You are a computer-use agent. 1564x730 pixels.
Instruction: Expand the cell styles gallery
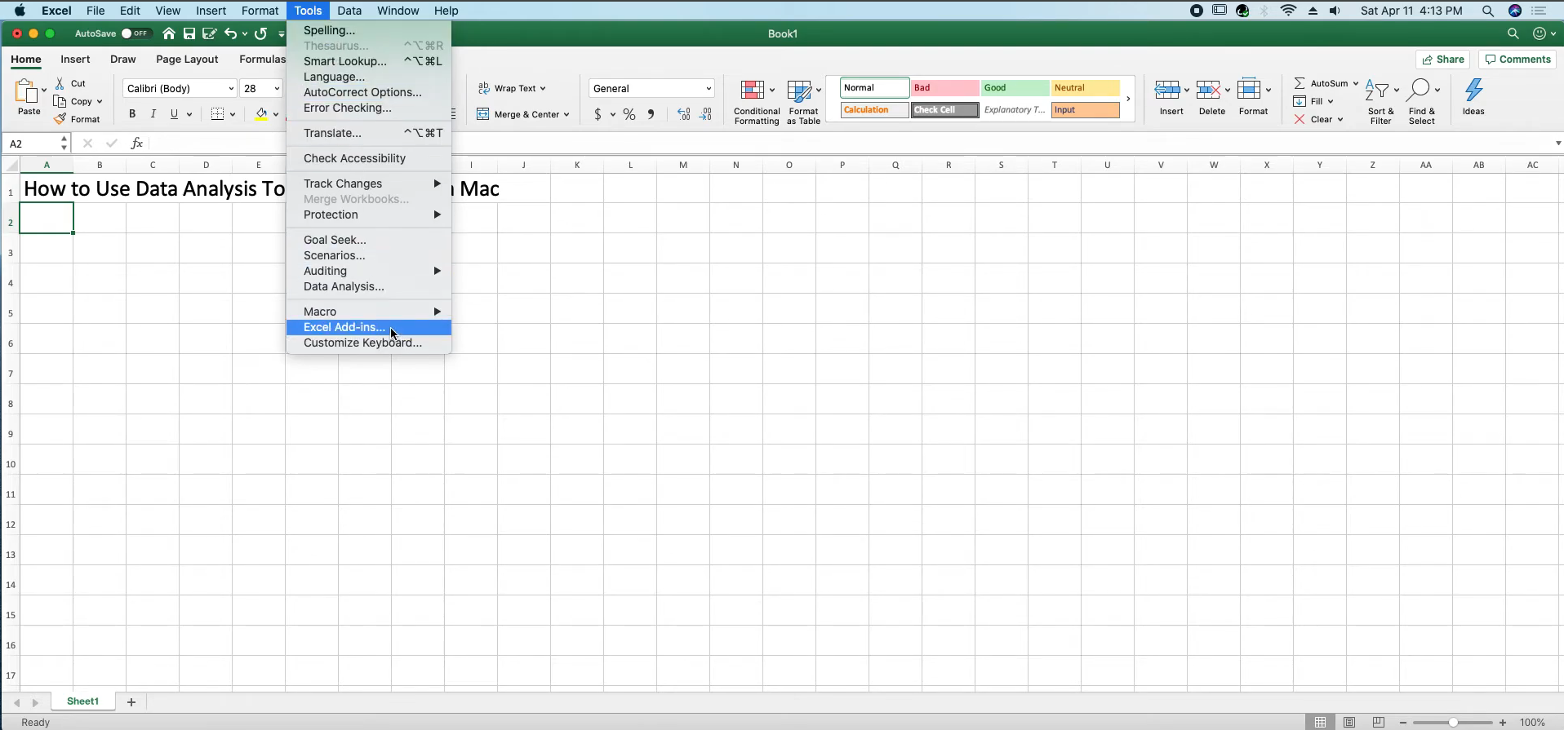1128,99
